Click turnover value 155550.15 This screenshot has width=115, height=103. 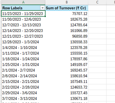tap(67, 53)
